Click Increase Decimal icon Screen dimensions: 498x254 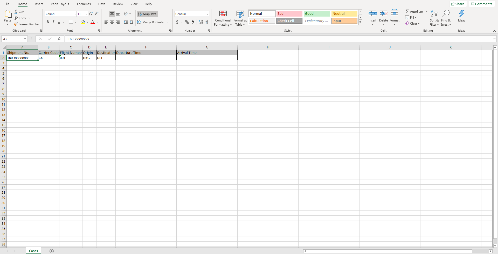(201, 22)
